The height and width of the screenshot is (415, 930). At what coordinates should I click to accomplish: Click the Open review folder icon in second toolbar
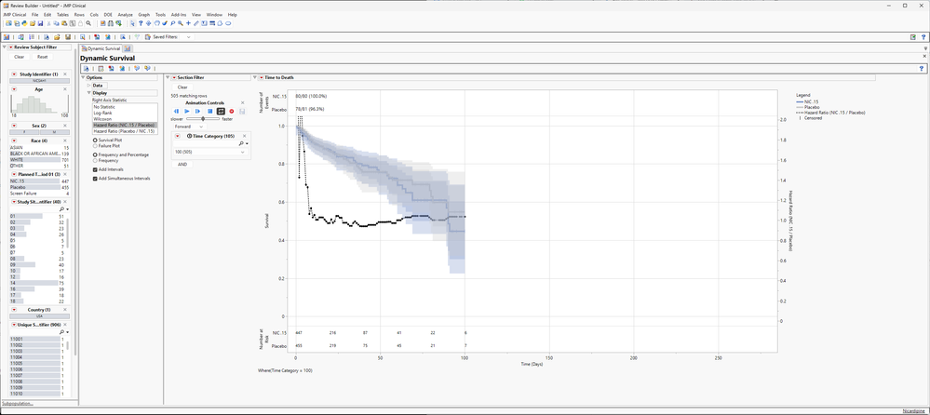point(57,37)
